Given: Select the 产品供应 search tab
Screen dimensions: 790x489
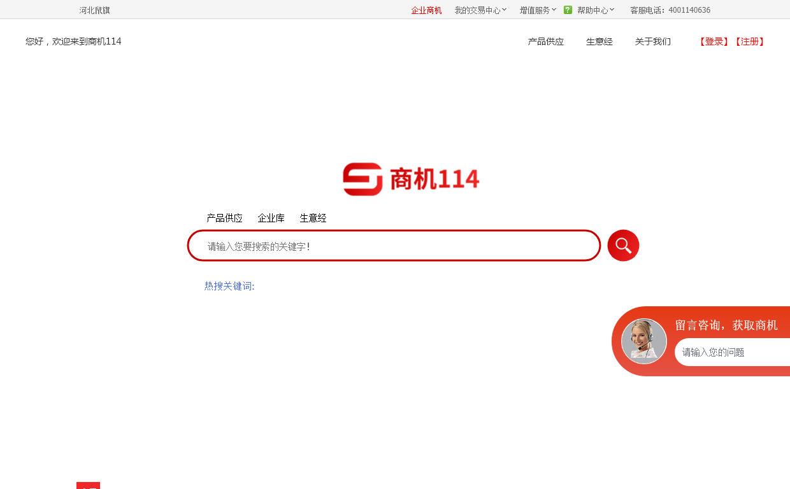Looking at the screenshot, I should click(224, 218).
